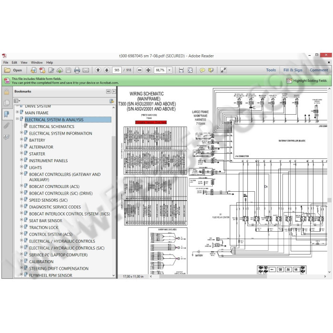Open SPEED SENSORS (SJC) bookmark

click(48, 200)
